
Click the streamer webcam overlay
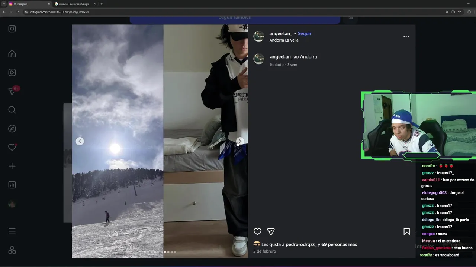point(418,125)
